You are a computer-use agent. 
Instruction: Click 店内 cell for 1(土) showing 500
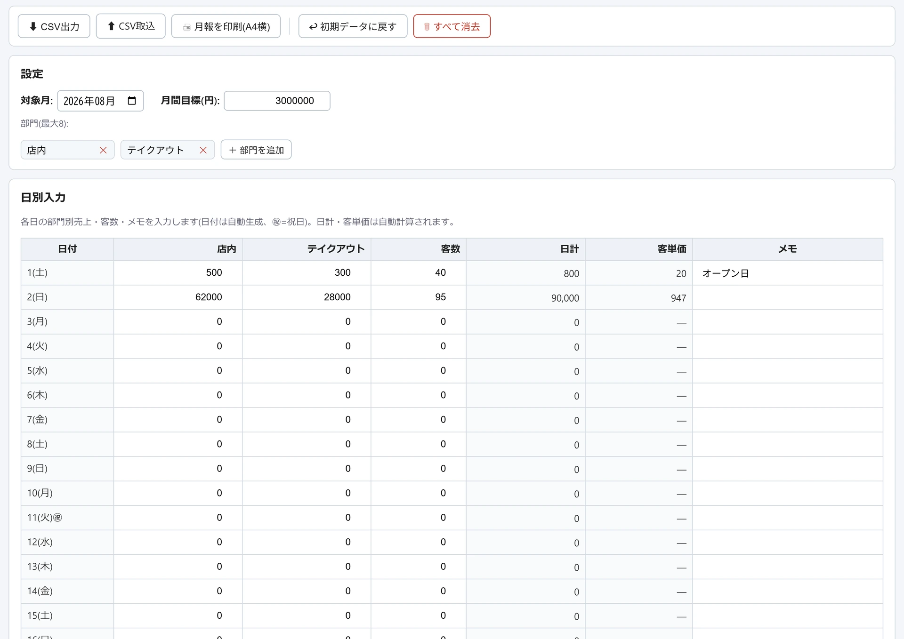click(178, 273)
